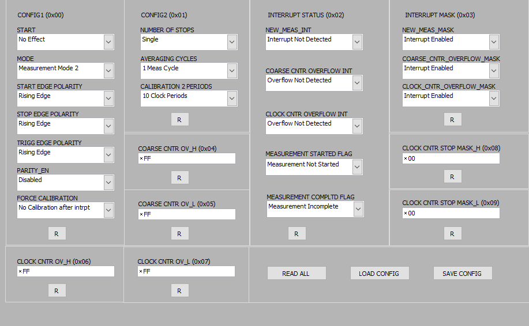Click the READ ALL button
Screen dimensions: 529x326
point(296,274)
